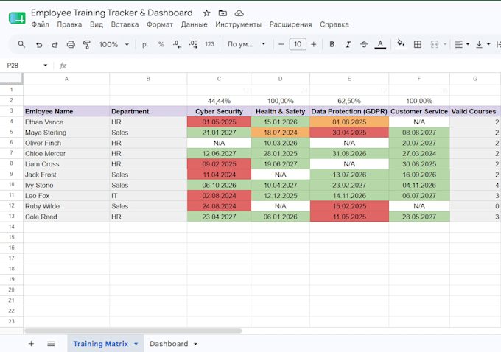Open Dashboard tab options arrow
Image resolution: width=501 pixels, height=352 pixels.
pos(195,344)
